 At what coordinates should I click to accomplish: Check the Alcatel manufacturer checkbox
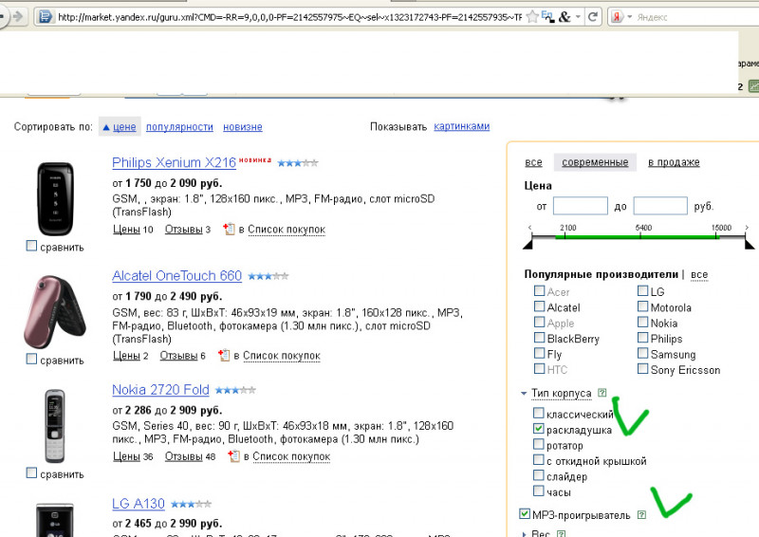(539, 306)
